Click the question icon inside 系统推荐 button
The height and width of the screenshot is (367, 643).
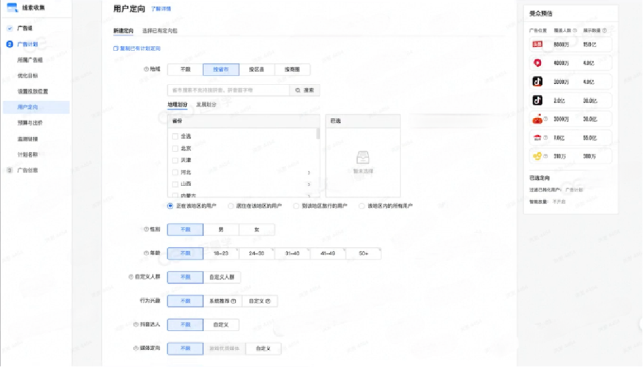click(233, 301)
